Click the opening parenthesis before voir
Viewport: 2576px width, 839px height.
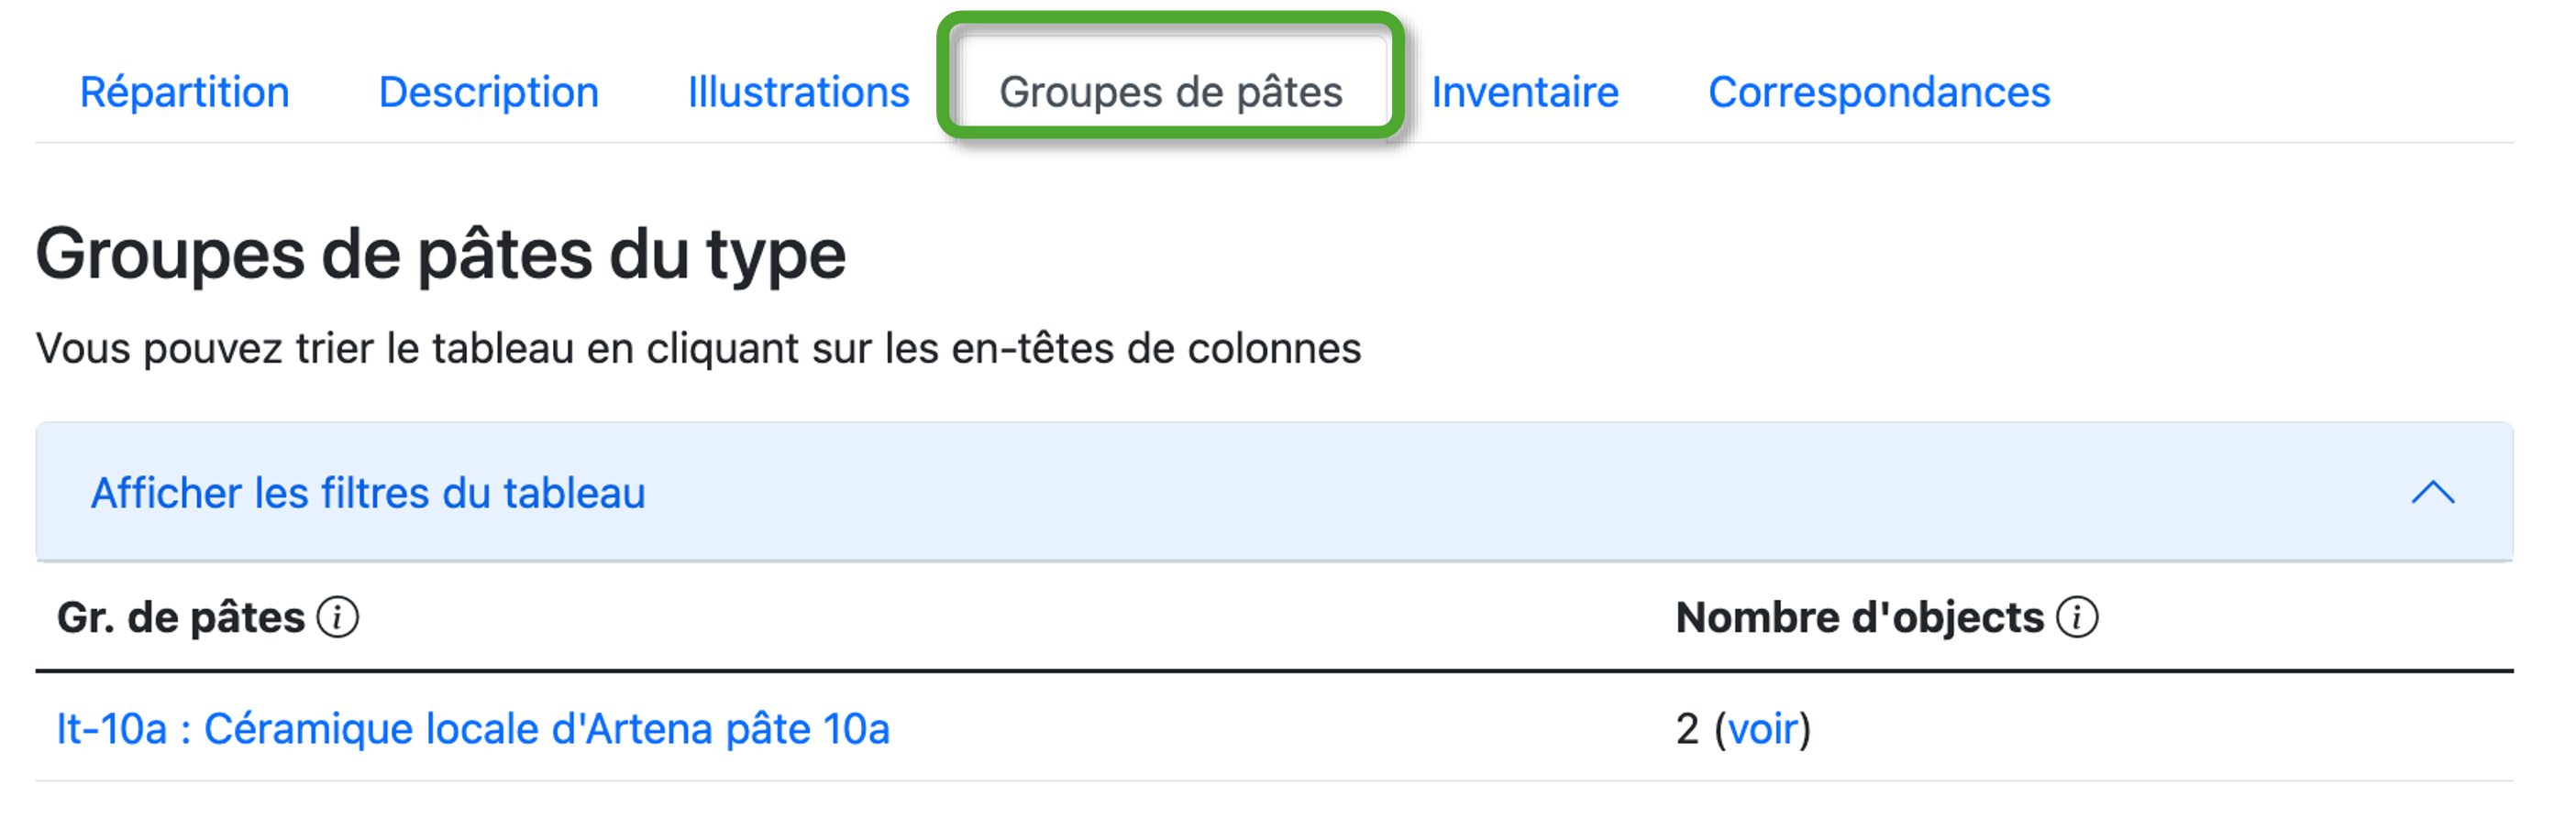(x=1720, y=729)
